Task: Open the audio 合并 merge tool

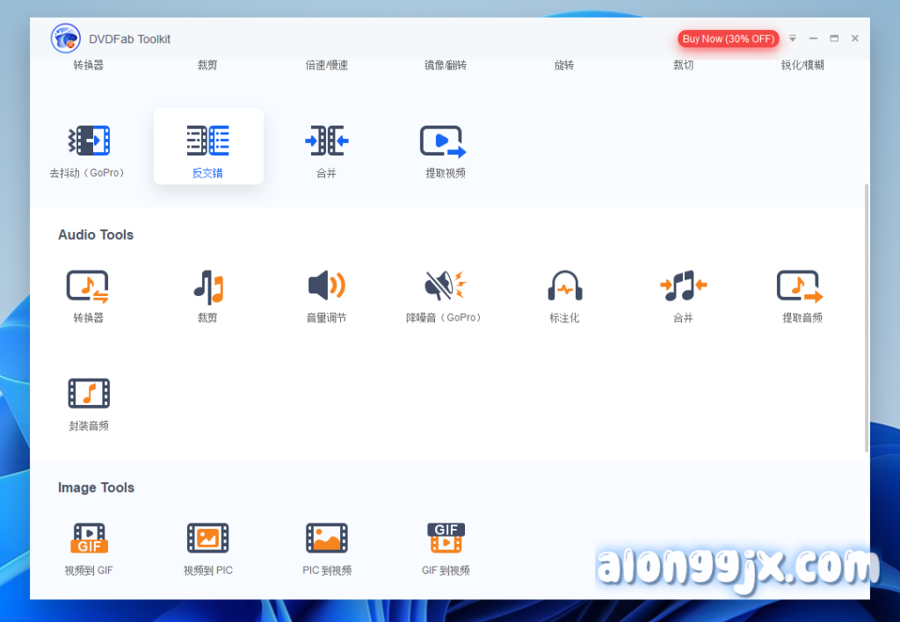Action: 683,293
